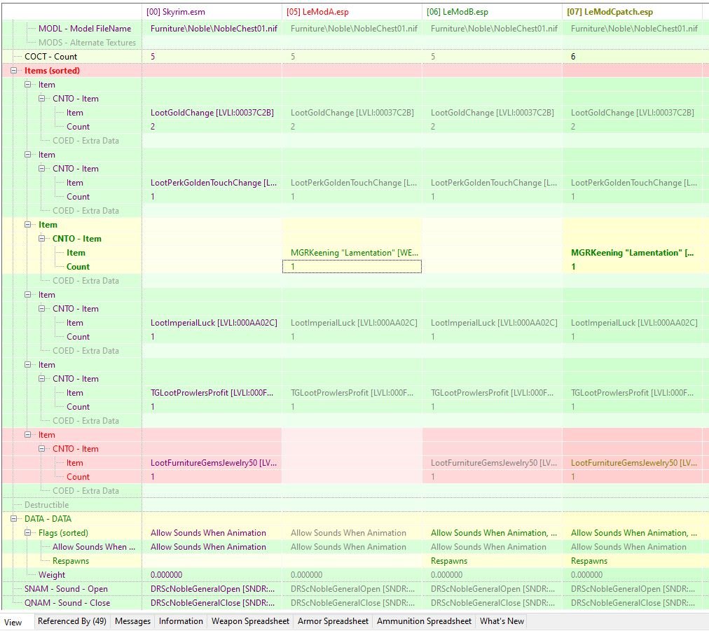Collapse the green bold Item node
Viewport: 709px width, 631px height.
coord(27,224)
